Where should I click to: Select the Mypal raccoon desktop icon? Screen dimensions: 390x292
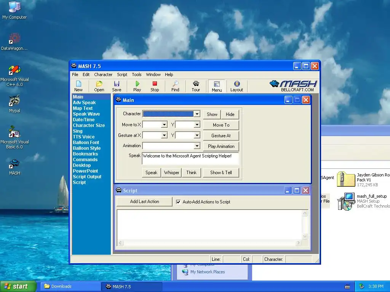pyautogui.click(x=14, y=104)
